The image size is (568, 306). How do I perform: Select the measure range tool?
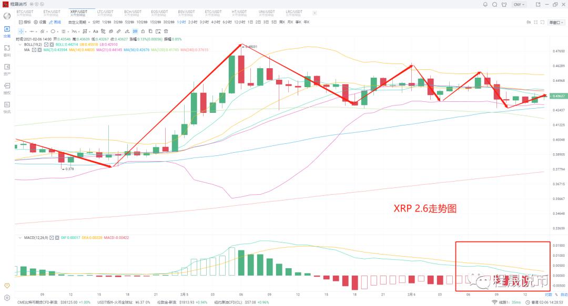(85, 31)
